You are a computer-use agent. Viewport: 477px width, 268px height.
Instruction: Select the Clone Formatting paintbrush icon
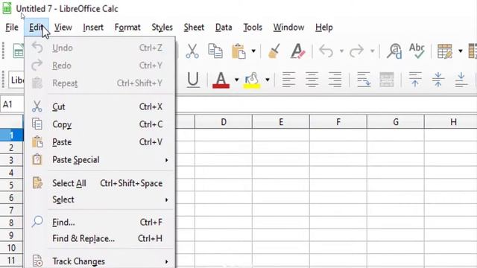pos(274,51)
